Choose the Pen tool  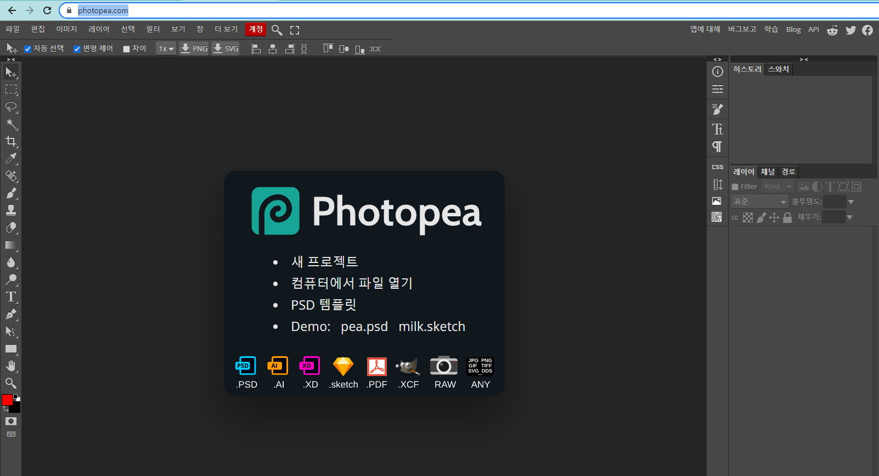click(x=11, y=314)
